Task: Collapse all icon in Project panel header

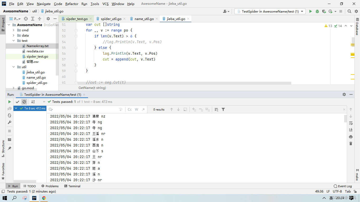Action: (x=39, y=19)
